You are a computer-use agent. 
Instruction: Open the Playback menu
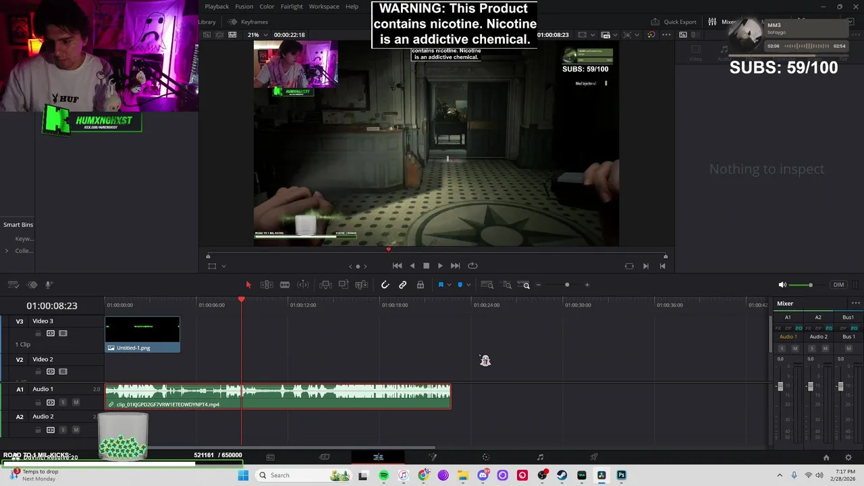coord(217,6)
